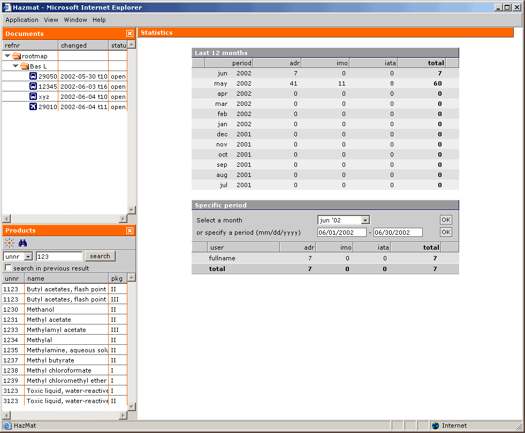Open the Application menu
This screenshot has width=525, height=433.
pyautogui.click(x=22, y=20)
